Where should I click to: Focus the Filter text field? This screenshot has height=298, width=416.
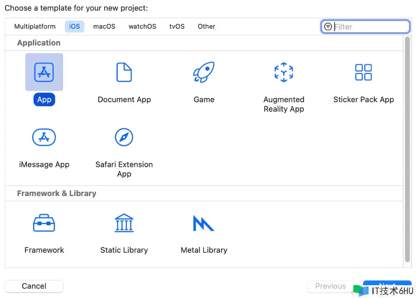coord(365,26)
